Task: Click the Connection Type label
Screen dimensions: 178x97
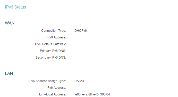Action: pos(54,31)
